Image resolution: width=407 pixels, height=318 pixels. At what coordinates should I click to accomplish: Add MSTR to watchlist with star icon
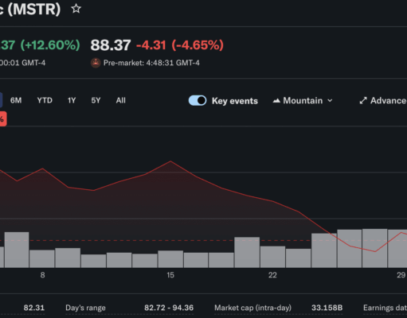click(x=76, y=9)
